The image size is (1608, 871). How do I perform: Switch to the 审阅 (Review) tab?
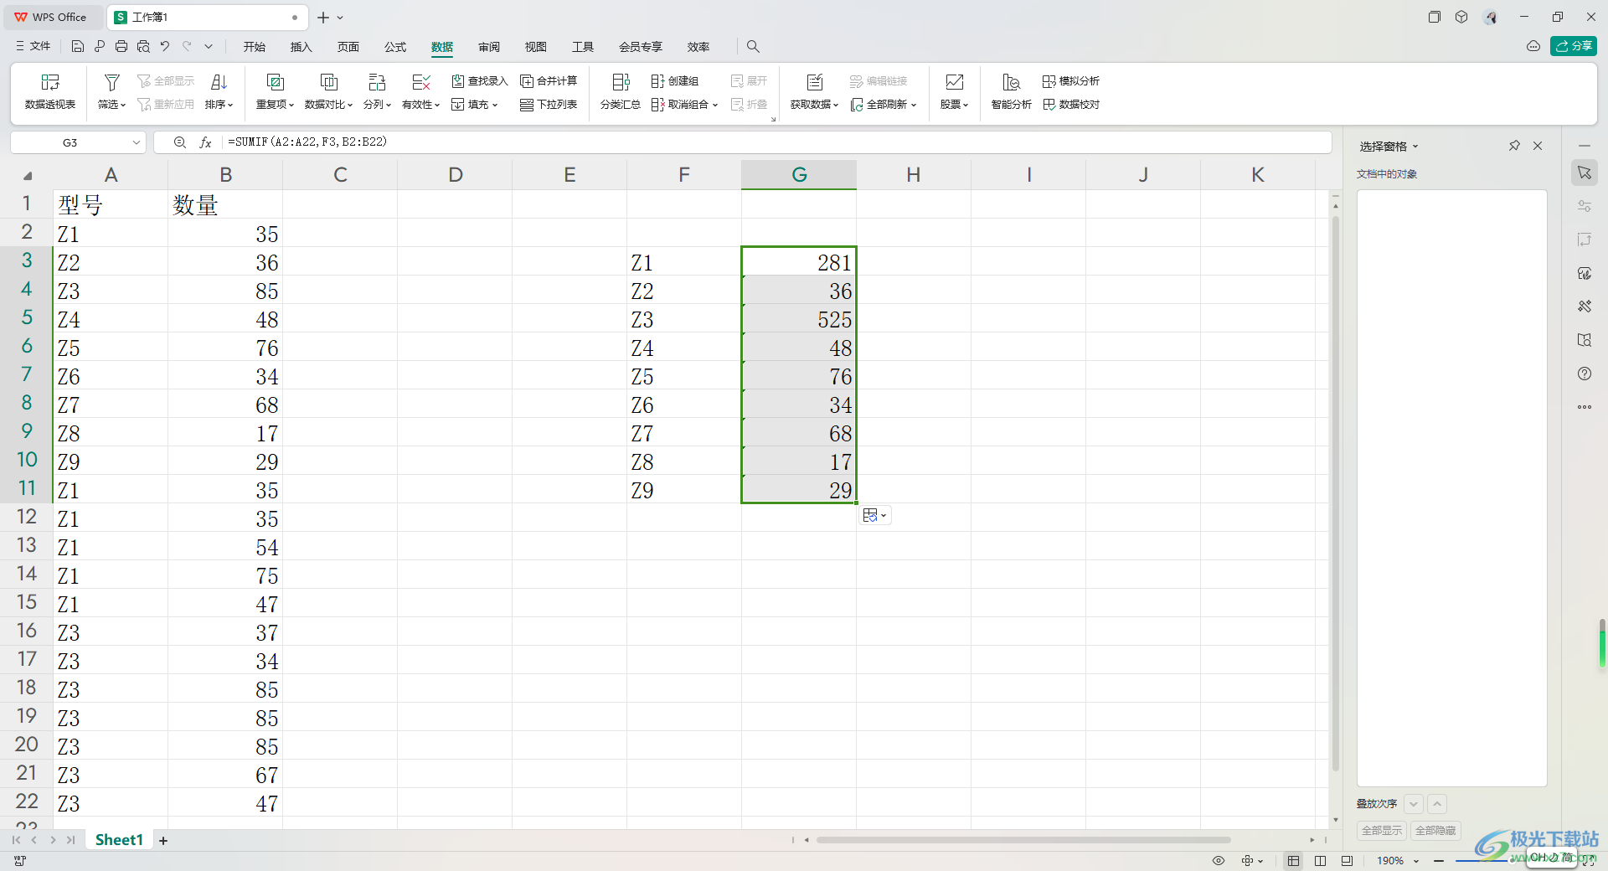click(489, 47)
